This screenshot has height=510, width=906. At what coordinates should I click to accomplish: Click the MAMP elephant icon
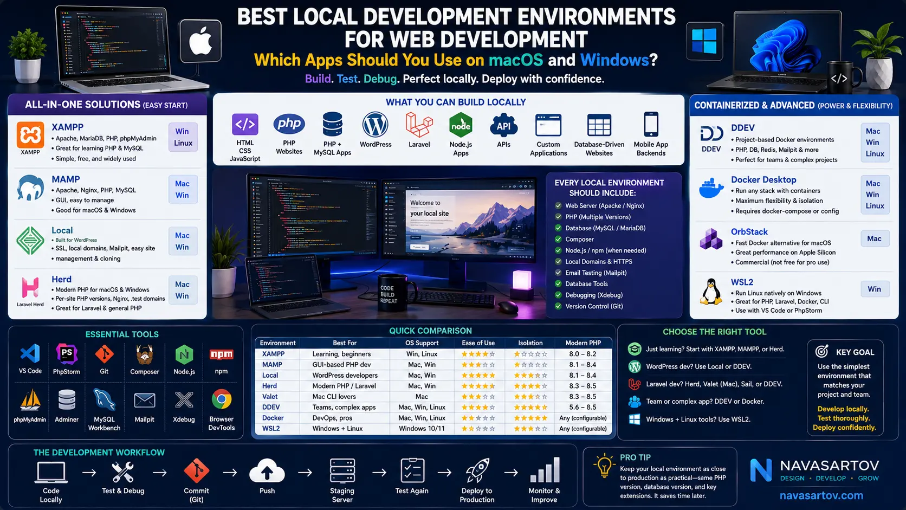pyautogui.click(x=30, y=188)
